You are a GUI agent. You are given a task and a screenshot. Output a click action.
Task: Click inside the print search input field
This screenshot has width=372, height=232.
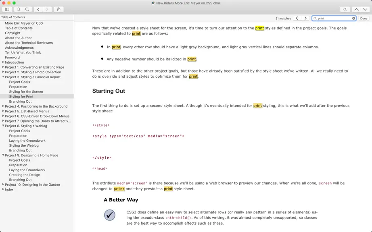pyautogui.click(x=334, y=18)
